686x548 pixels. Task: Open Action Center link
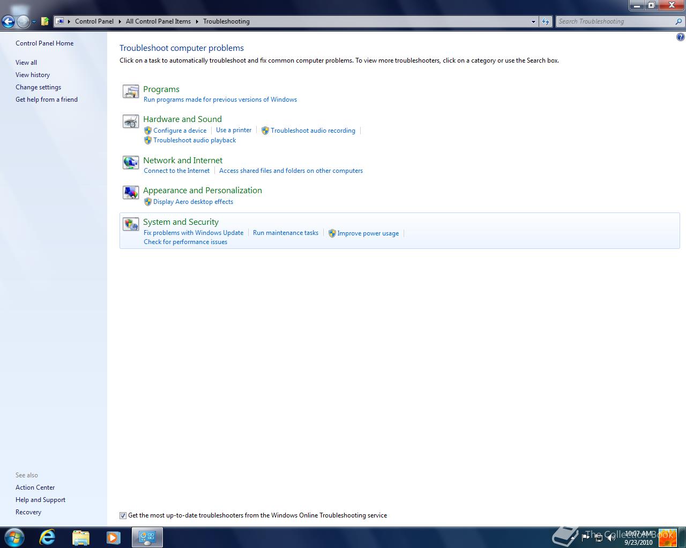[35, 488]
